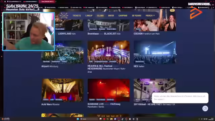Viewport: 215px width, 121px height.
Task: Open the Windows Start menu
Action: click(78, 119)
